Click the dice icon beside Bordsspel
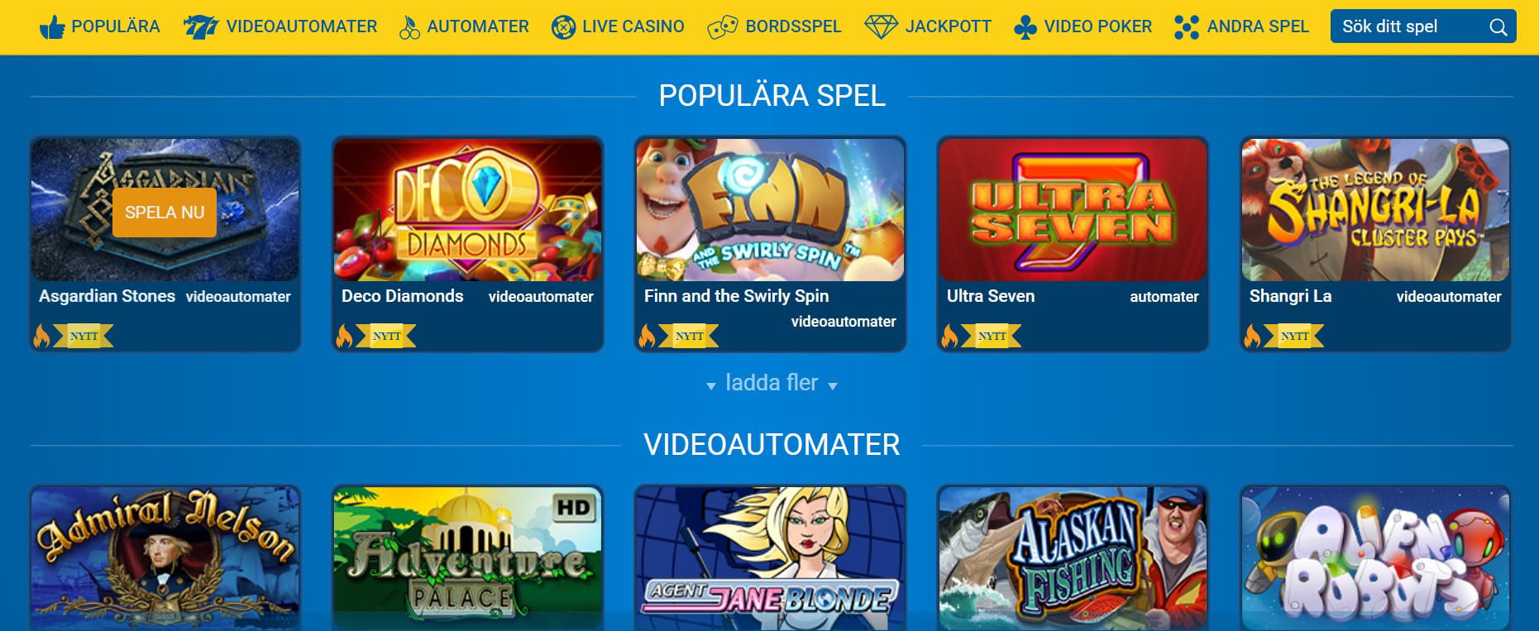The image size is (1539, 631). pyautogui.click(x=722, y=27)
